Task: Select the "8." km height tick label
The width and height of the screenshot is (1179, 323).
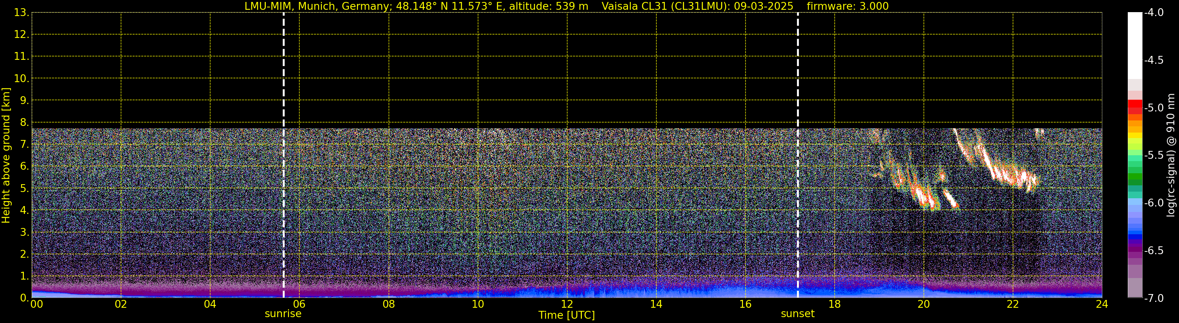Action: tap(24, 123)
